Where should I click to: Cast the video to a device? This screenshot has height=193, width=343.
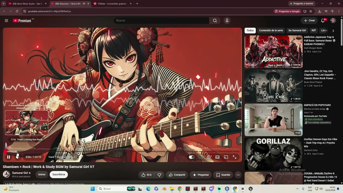click(x=226, y=157)
